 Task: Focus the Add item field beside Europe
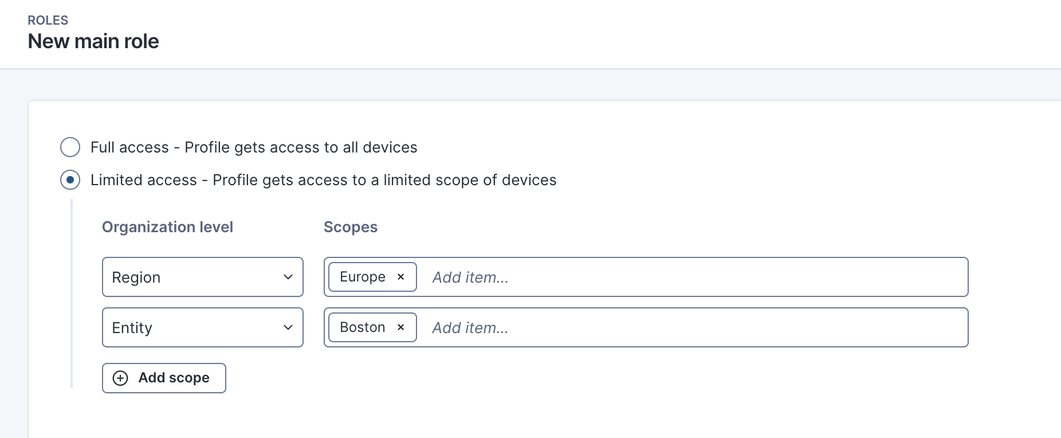tap(687, 277)
